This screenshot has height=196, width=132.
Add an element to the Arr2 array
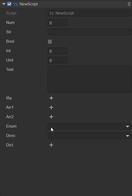[51, 117]
